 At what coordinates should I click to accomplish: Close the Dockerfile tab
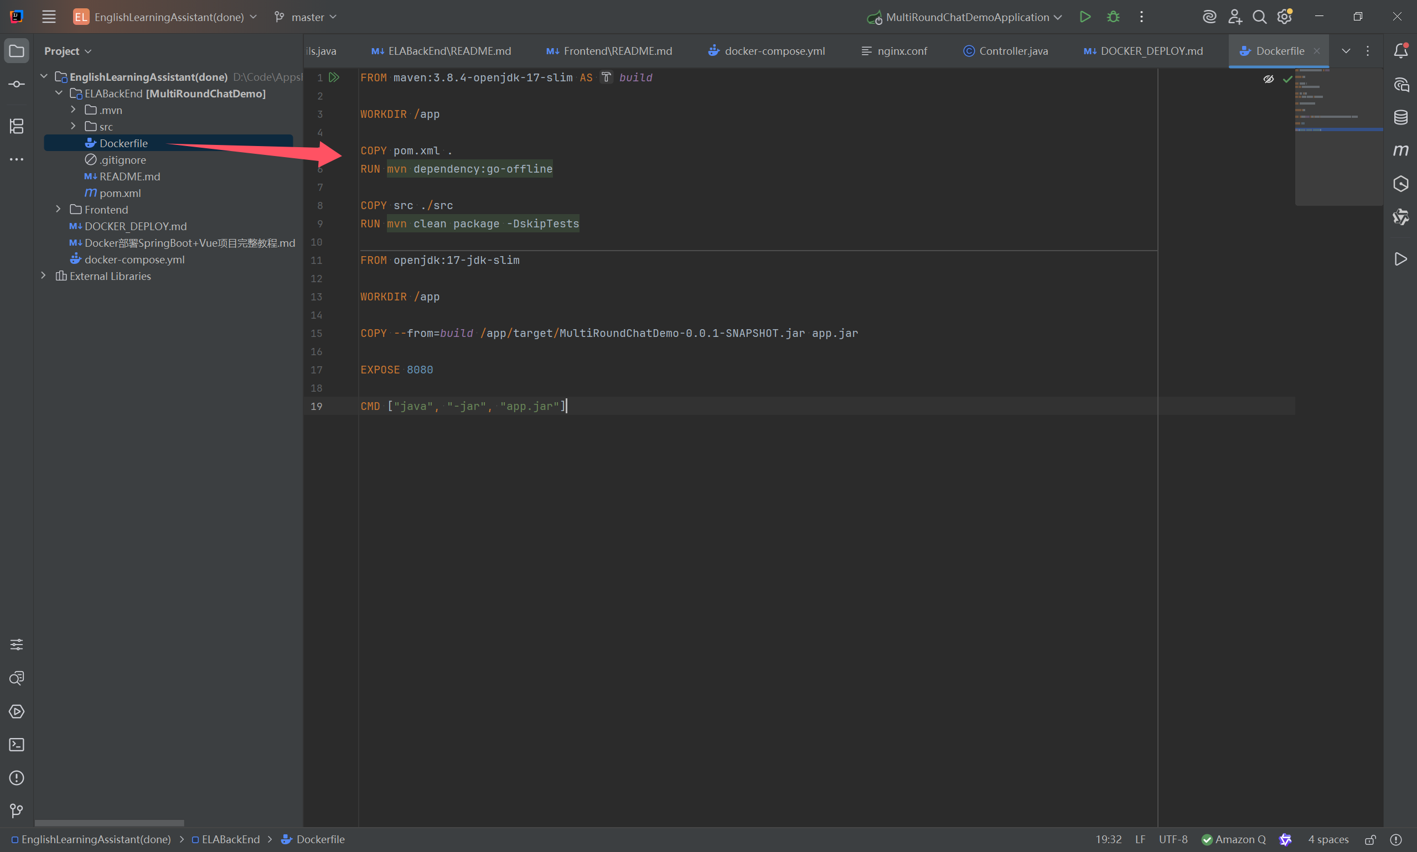coord(1316,51)
